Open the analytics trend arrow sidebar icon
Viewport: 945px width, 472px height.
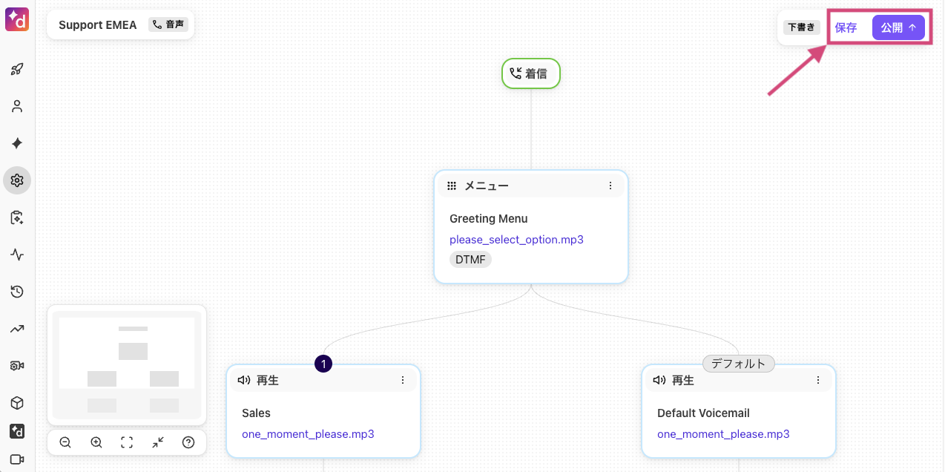pos(17,328)
